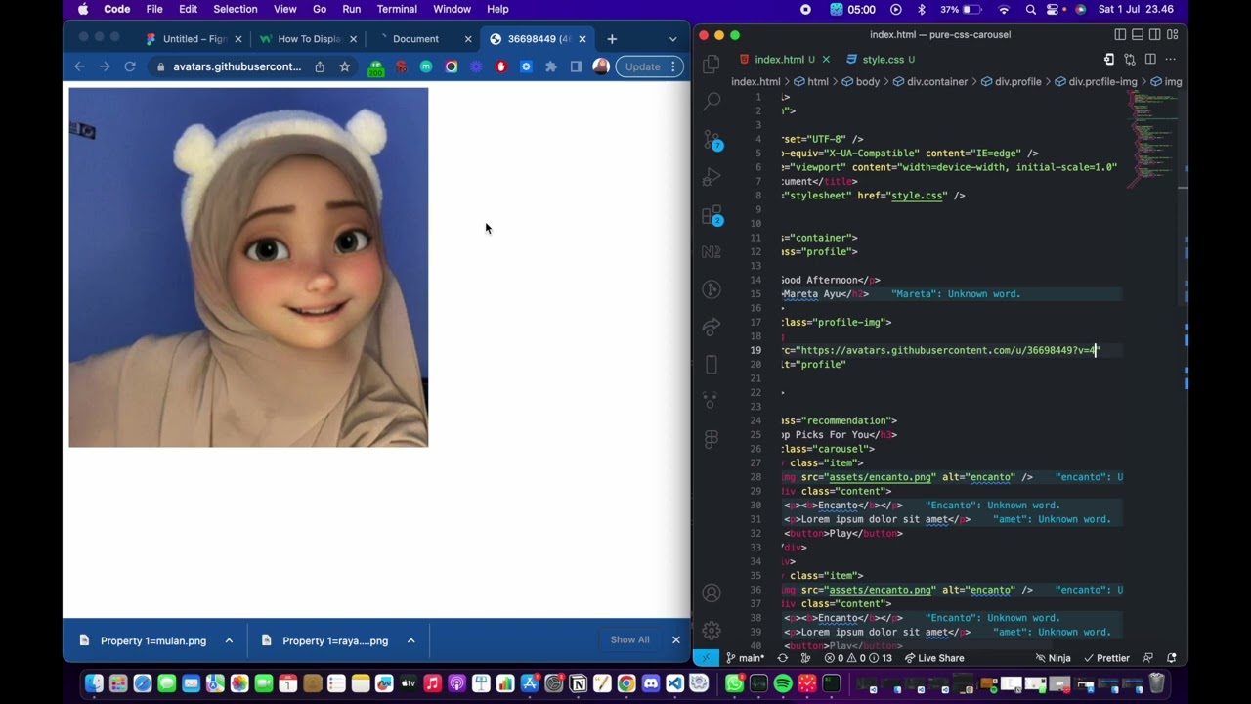
Task: Open Chrome three-dot Update menu
Action: [673, 66]
